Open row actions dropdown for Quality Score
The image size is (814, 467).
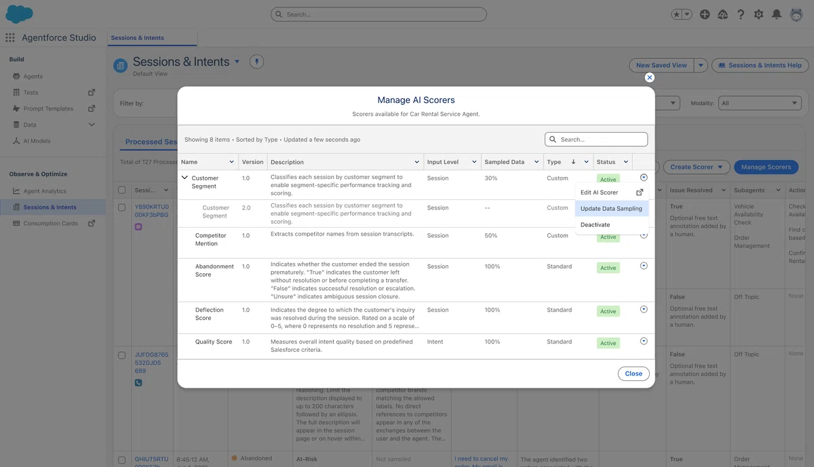(644, 341)
